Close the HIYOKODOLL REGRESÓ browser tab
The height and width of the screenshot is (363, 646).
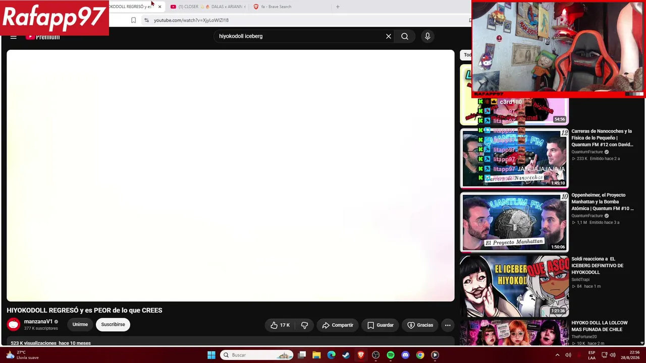pos(159,7)
